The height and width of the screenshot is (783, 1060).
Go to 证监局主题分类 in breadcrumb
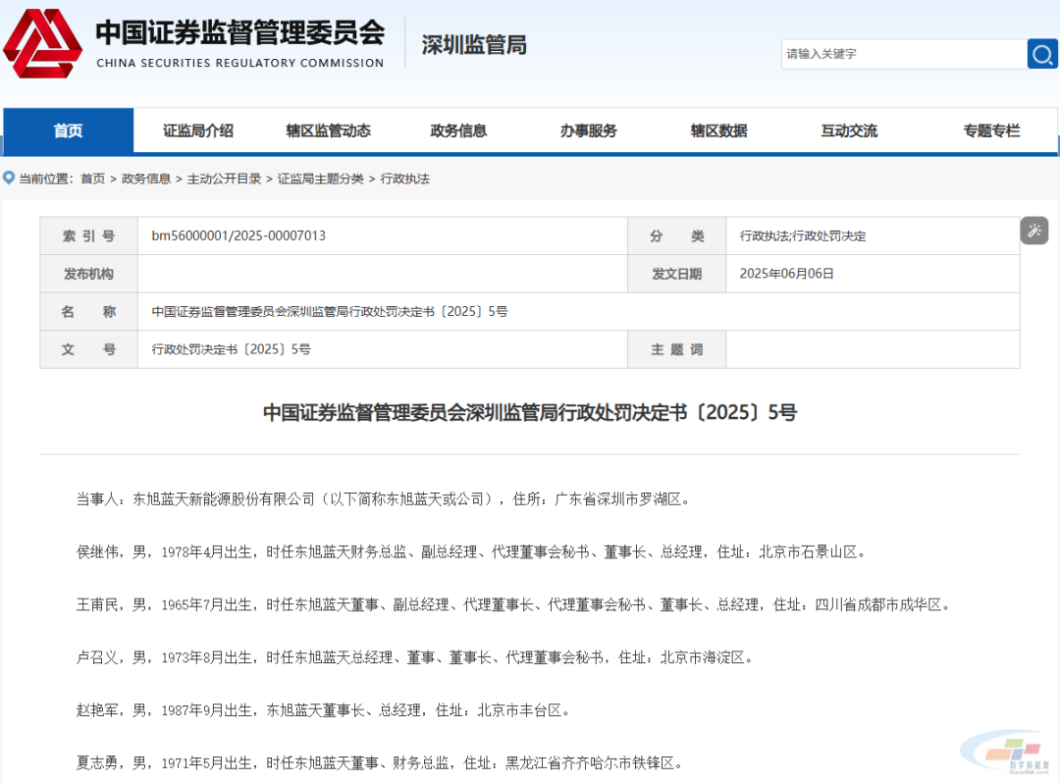click(x=320, y=179)
